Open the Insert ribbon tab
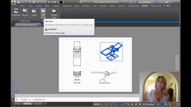Screen dimensions: 191x107 [77, 6]
